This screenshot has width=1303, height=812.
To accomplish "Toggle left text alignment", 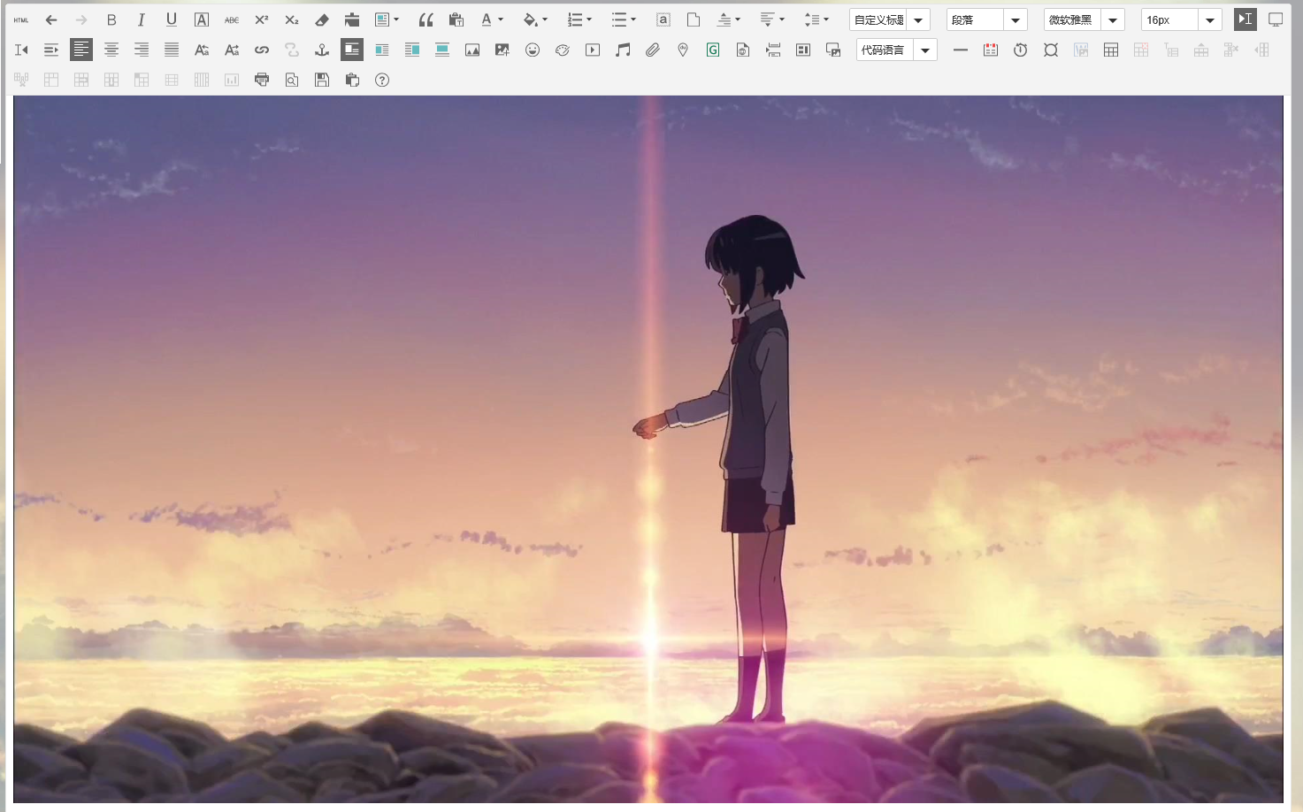I will (x=81, y=50).
